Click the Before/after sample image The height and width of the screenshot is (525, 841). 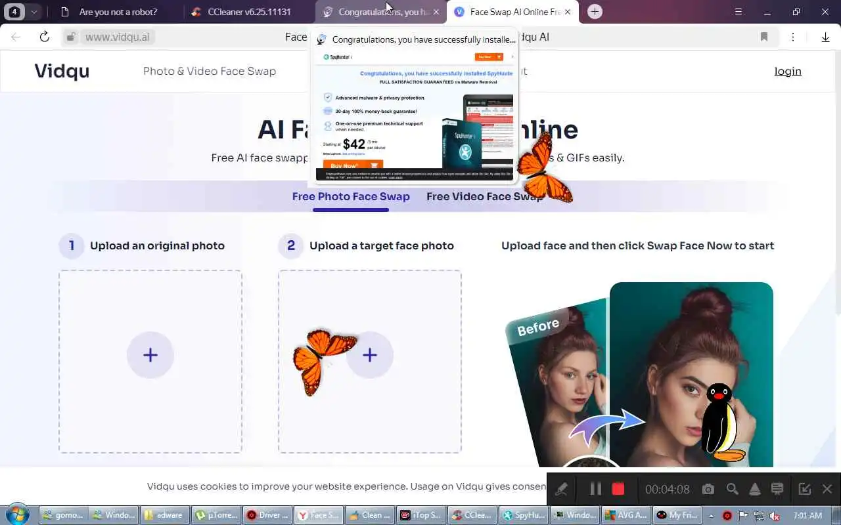coord(639,374)
